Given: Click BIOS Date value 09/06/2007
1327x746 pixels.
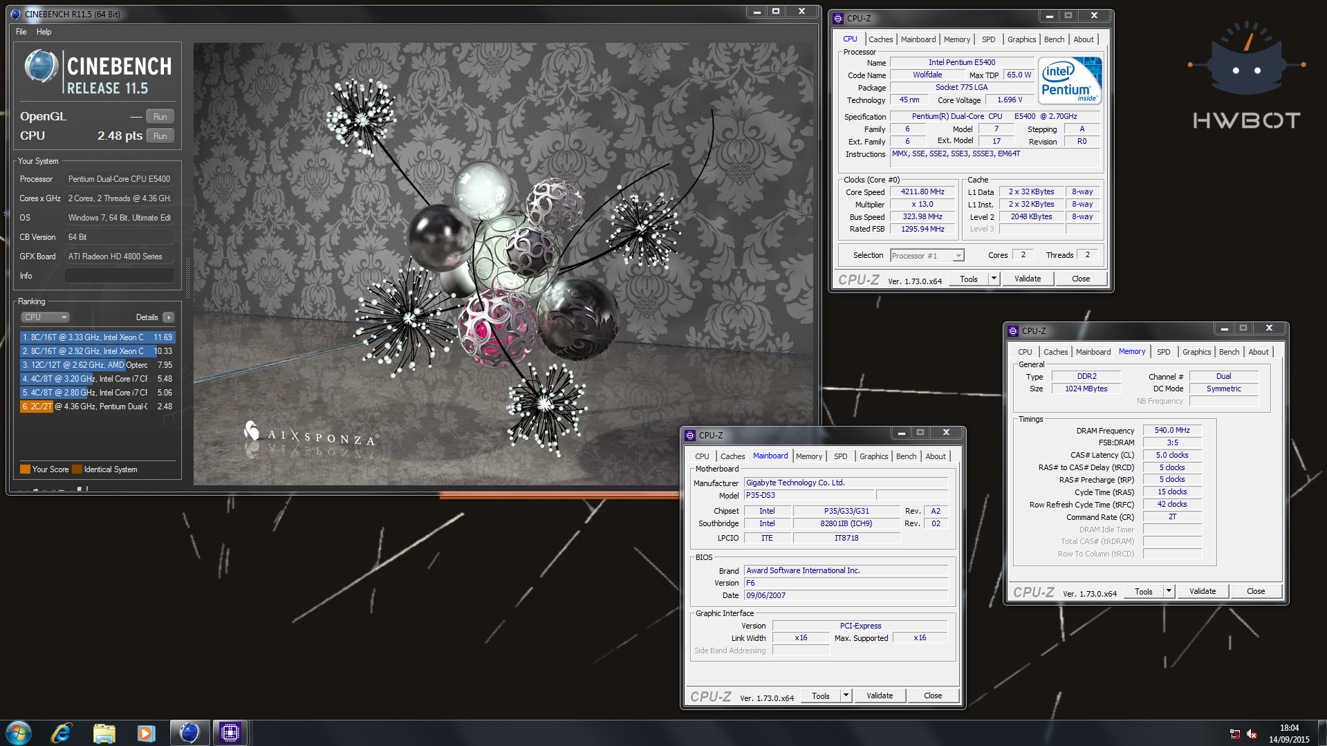Looking at the screenshot, I should pos(846,595).
